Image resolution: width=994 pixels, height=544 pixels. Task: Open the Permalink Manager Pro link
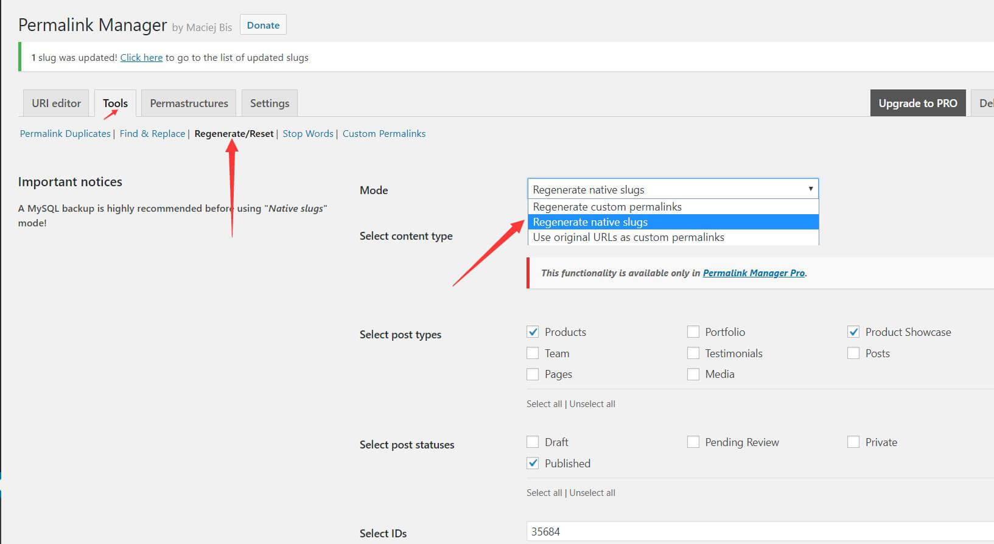click(754, 273)
